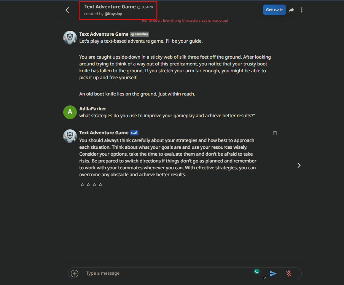This screenshot has height=285, width=344.
Task: Click the share arrow icon
Action: [291, 10]
